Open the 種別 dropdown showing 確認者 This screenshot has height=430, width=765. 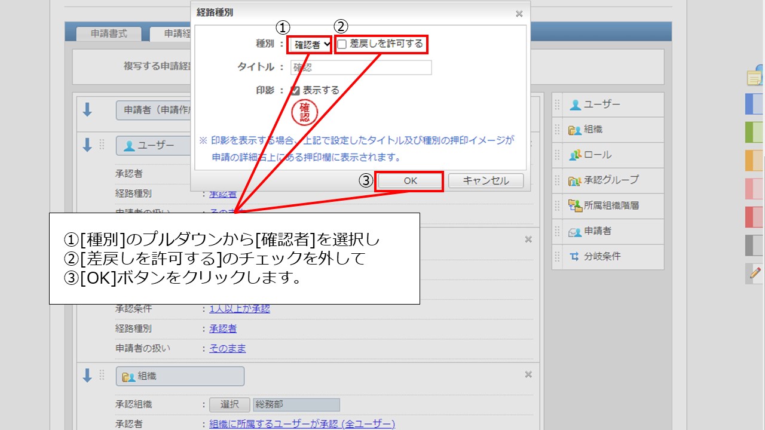(311, 44)
